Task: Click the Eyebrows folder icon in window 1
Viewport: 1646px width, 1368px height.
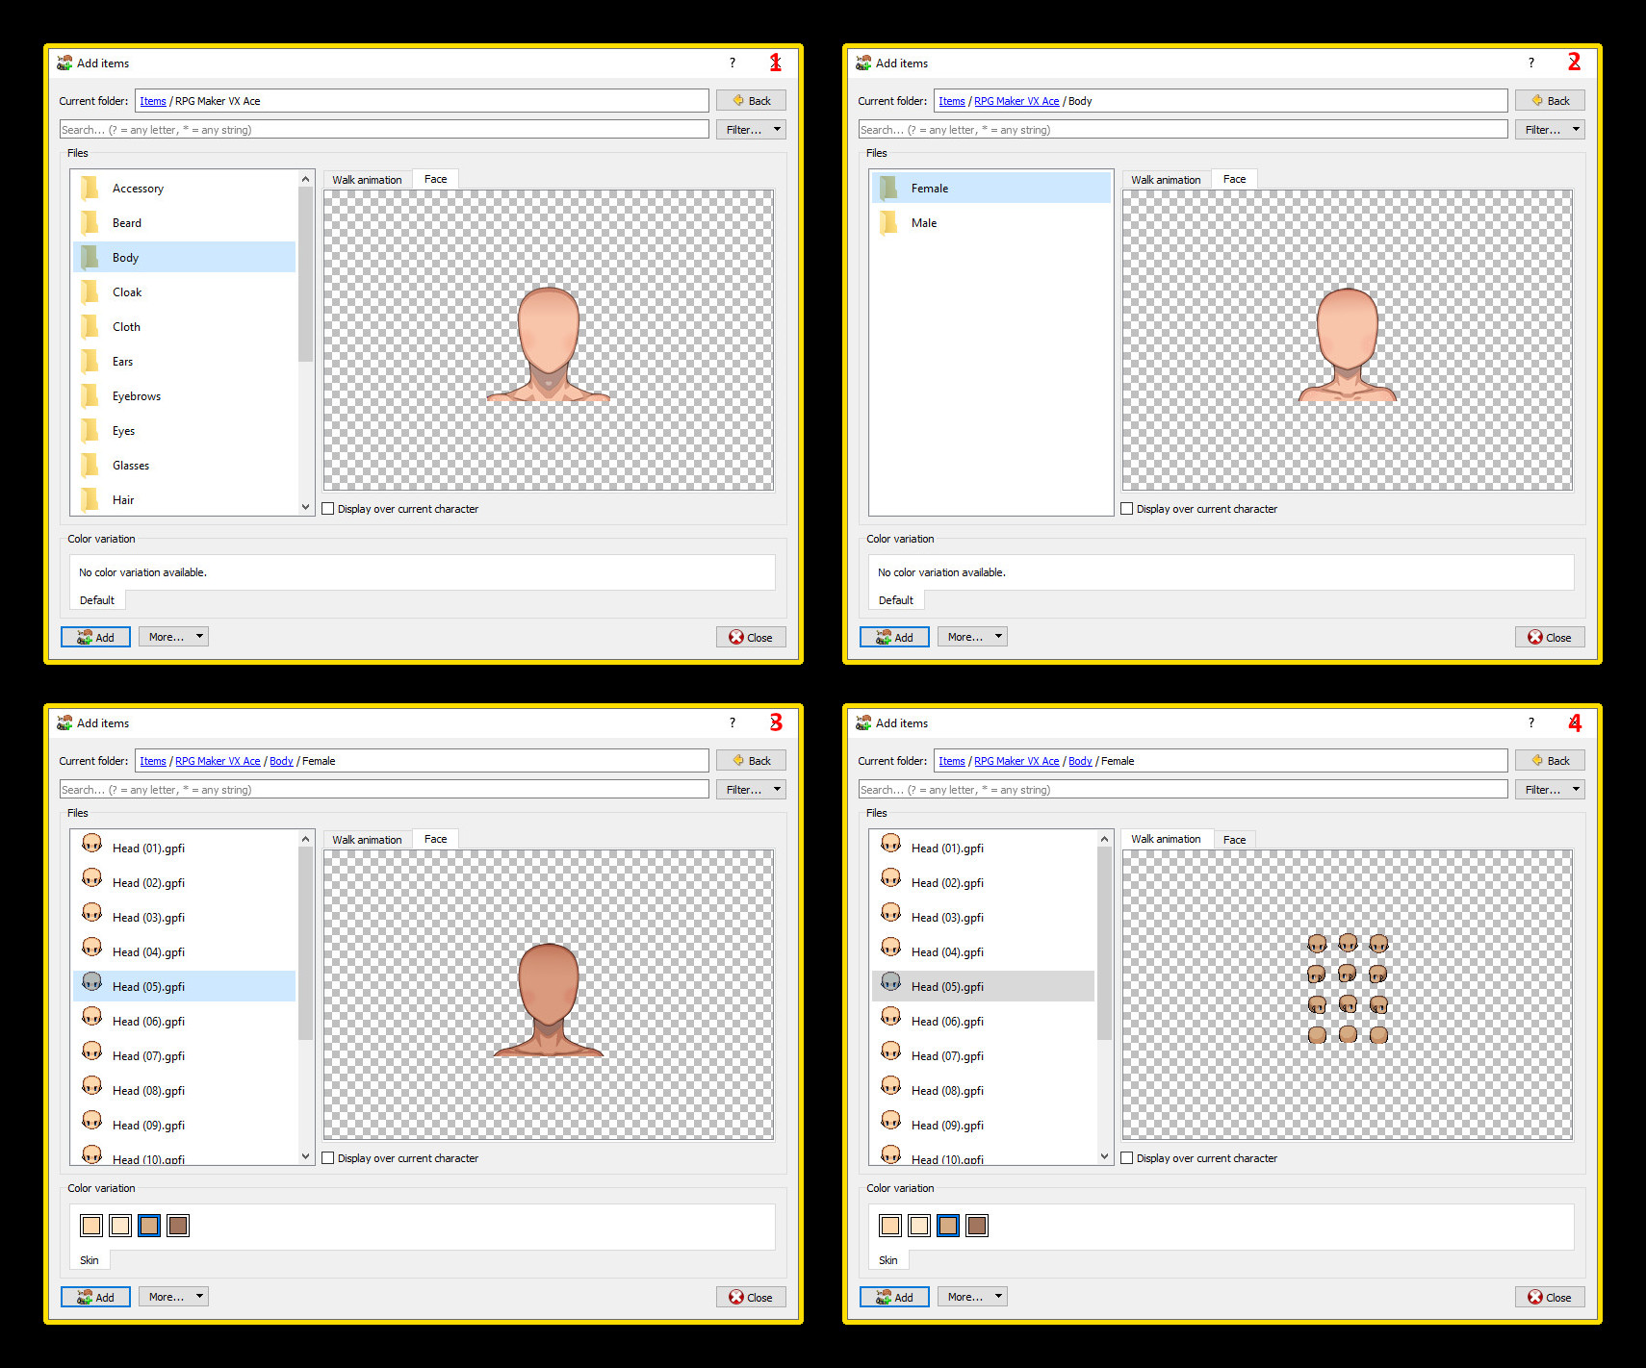Action: (90, 395)
